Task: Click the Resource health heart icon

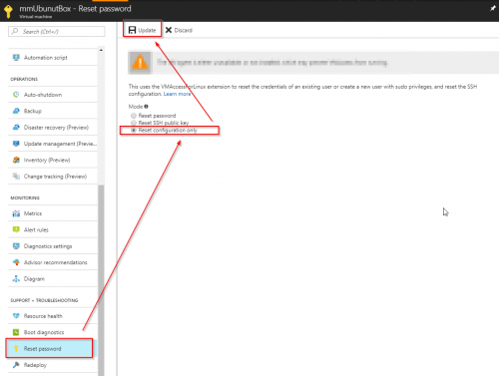Action: (16, 316)
